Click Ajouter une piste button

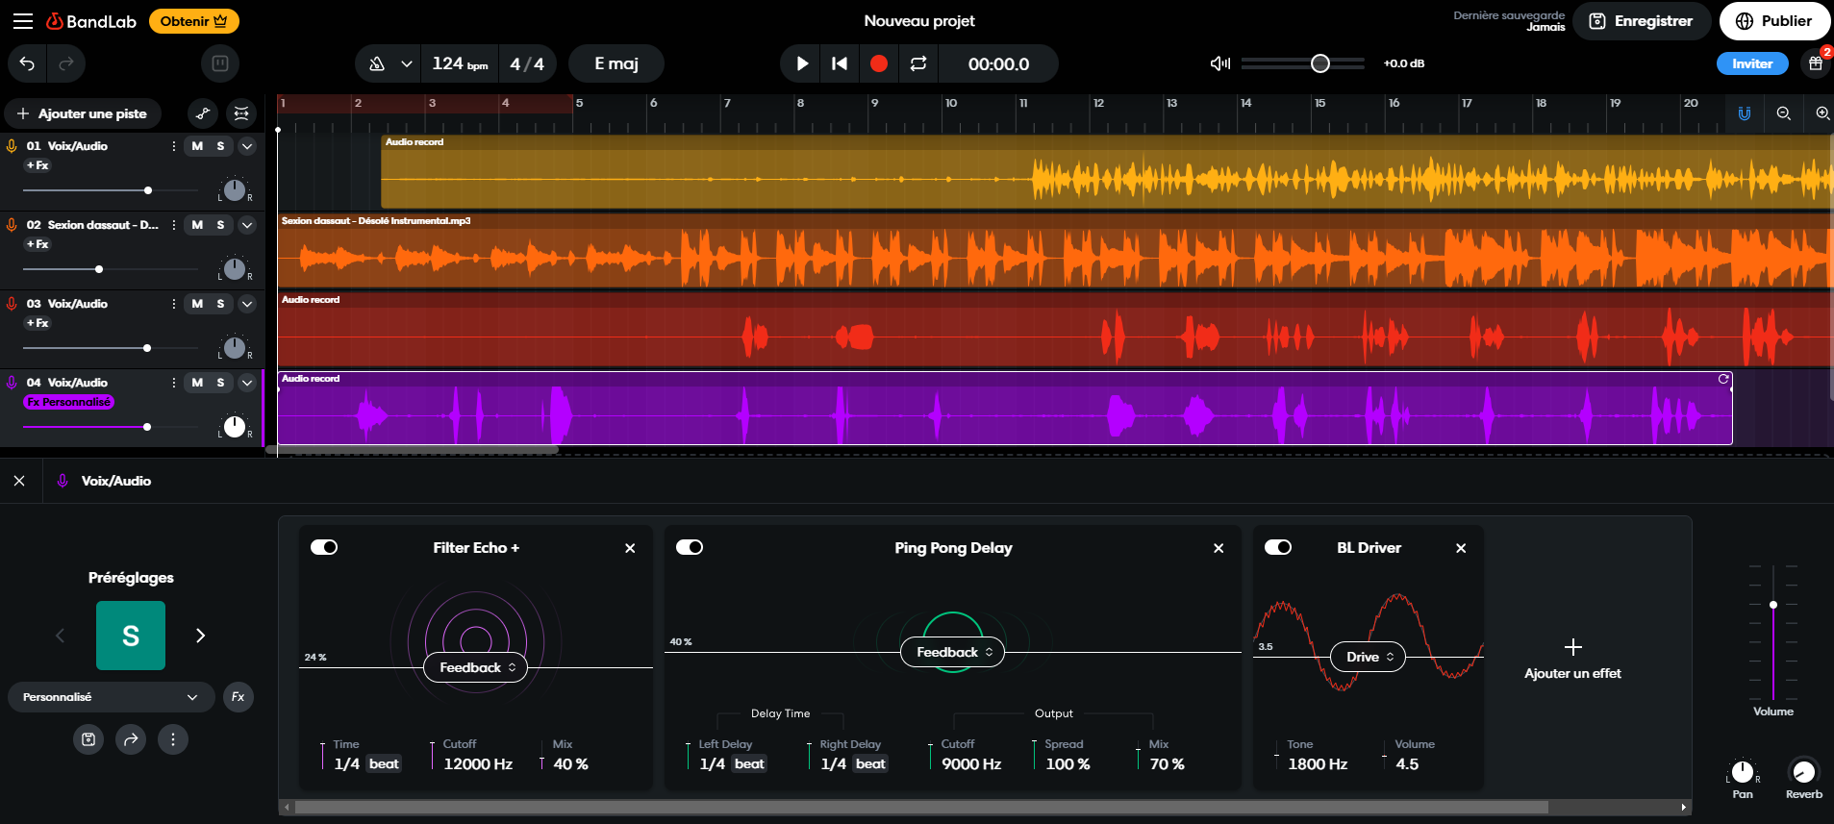coord(82,113)
